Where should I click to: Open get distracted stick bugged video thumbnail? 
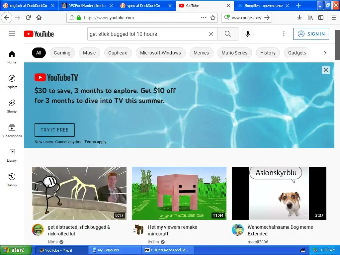pos(79,193)
